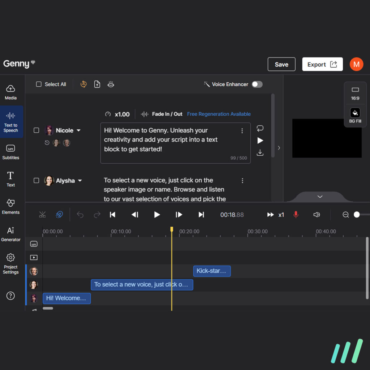Toggle the magnet snapping tool
This screenshot has width=370, height=370.
pyautogui.click(x=59, y=215)
